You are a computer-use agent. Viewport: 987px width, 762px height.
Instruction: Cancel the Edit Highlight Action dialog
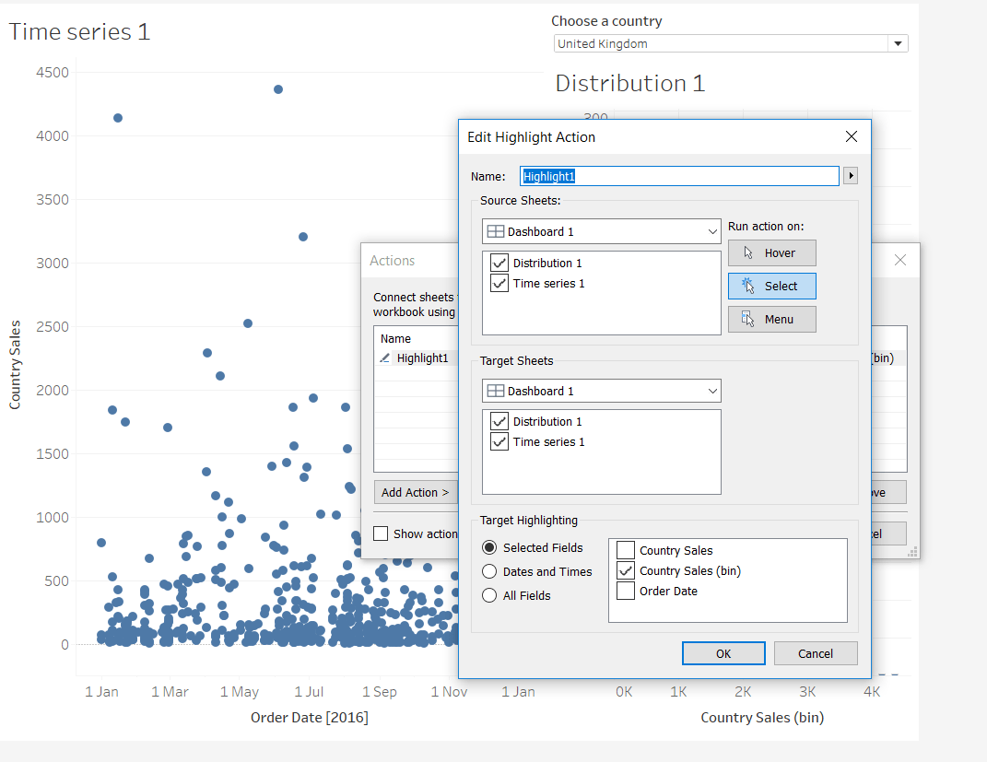[x=815, y=653]
